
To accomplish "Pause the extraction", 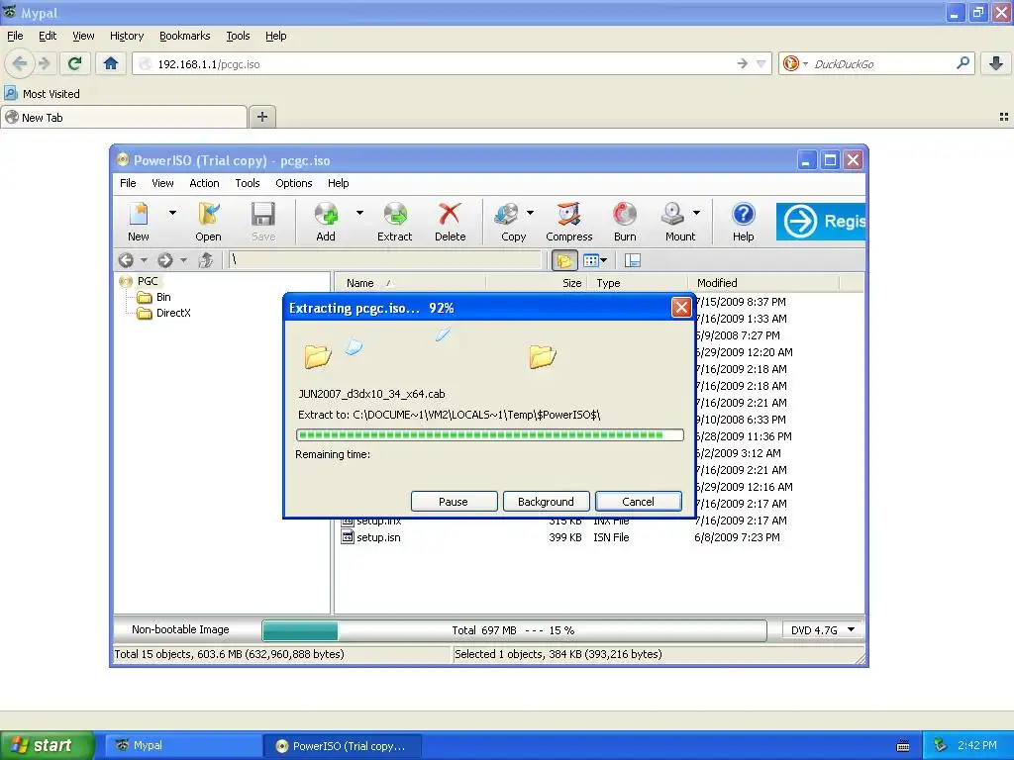I will tap(454, 502).
